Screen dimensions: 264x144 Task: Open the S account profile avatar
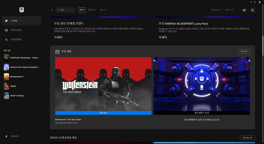(x=252, y=10)
